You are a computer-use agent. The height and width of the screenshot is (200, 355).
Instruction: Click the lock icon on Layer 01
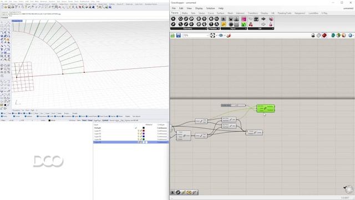coord(141,131)
